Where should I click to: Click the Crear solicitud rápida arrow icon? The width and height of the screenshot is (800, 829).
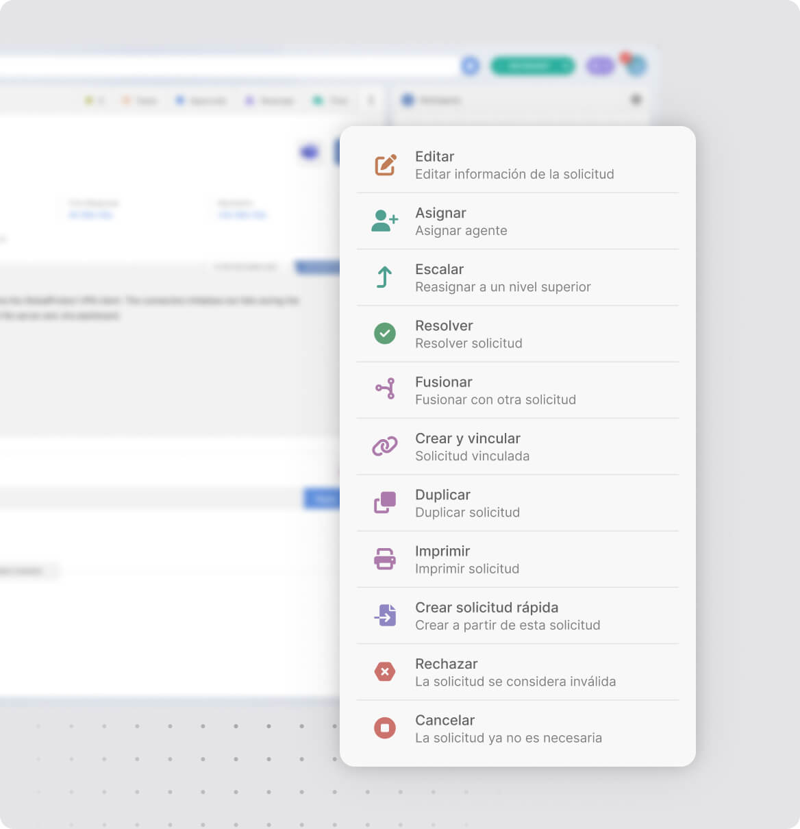tap(384, 615)
